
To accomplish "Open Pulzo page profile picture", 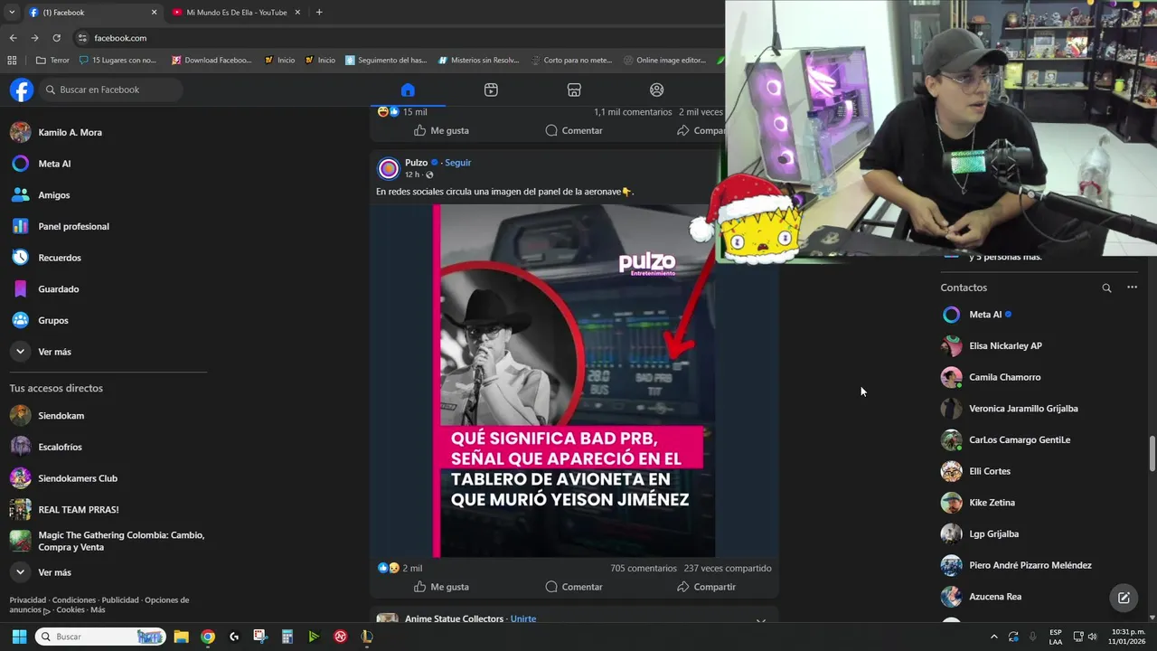I will [389, 168].
